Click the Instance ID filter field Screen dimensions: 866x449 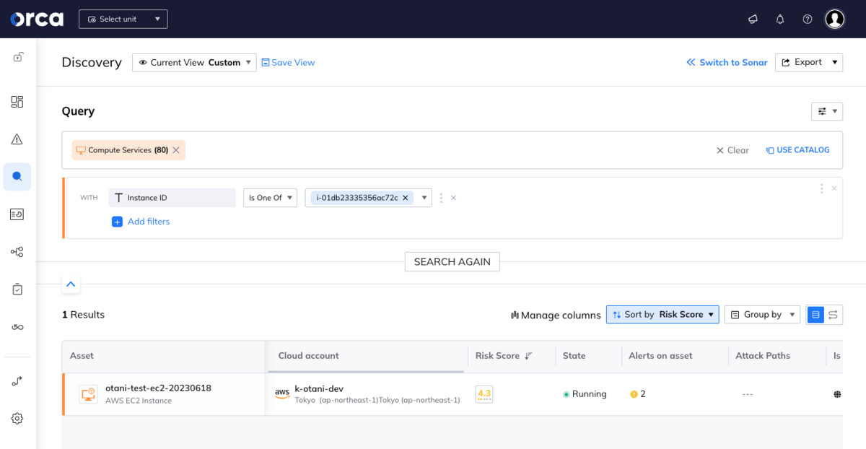click(x=172, y=198)
